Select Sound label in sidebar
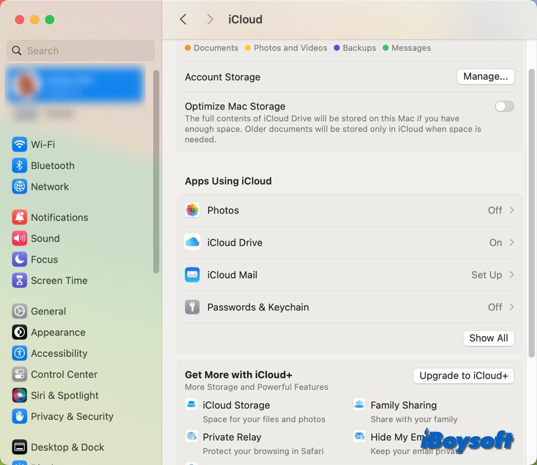Viewport: 537px width, 465px height. coord(45,239)
